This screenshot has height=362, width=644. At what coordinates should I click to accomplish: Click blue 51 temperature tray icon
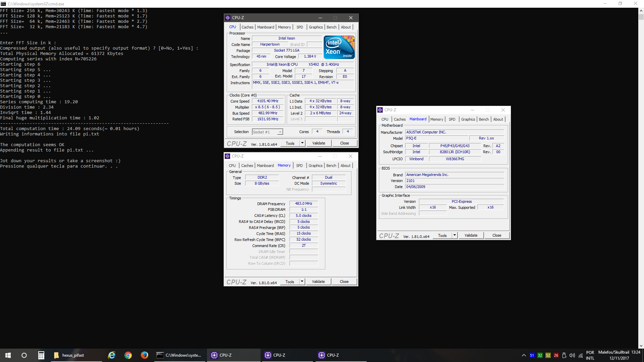tap(532, 355)
